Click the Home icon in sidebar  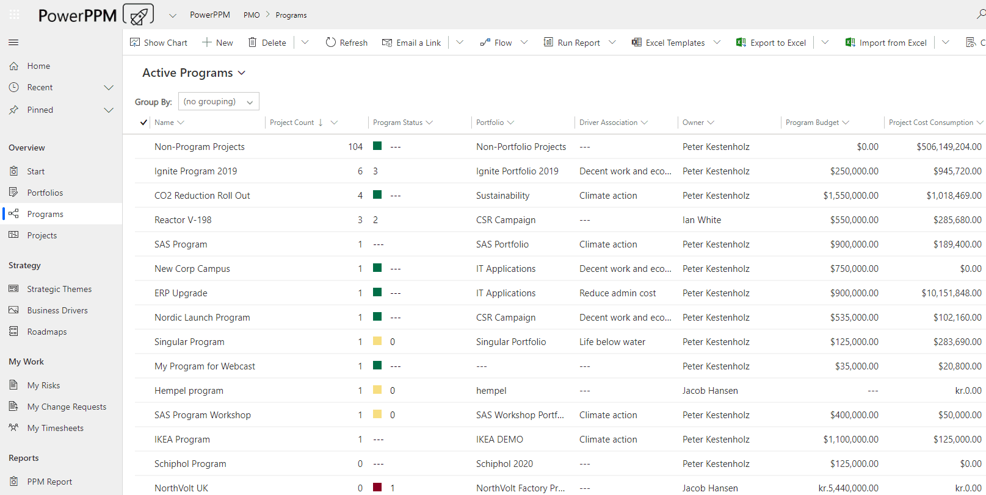pyautogui.click(x=14, y=66)
